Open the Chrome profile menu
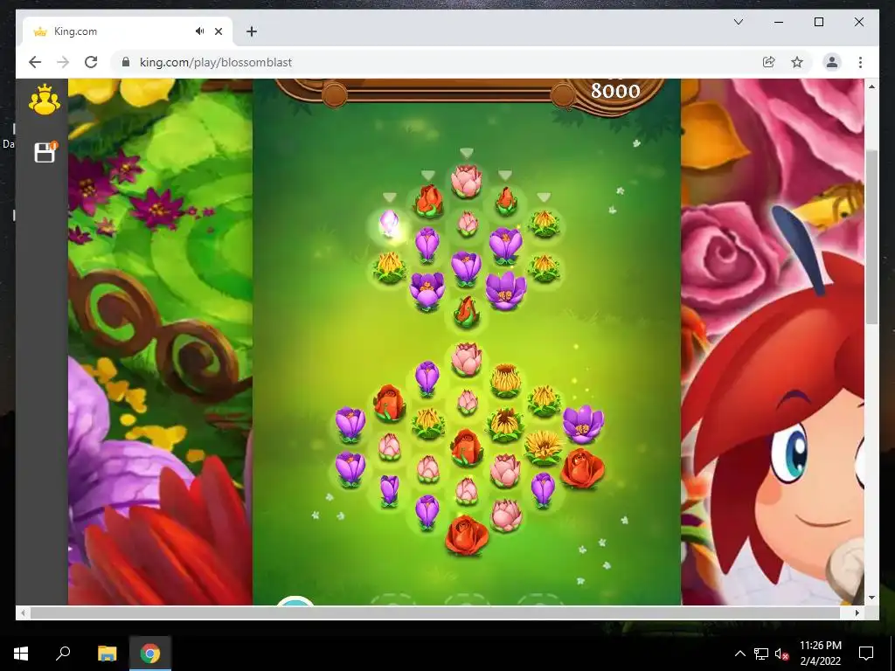 832,62
